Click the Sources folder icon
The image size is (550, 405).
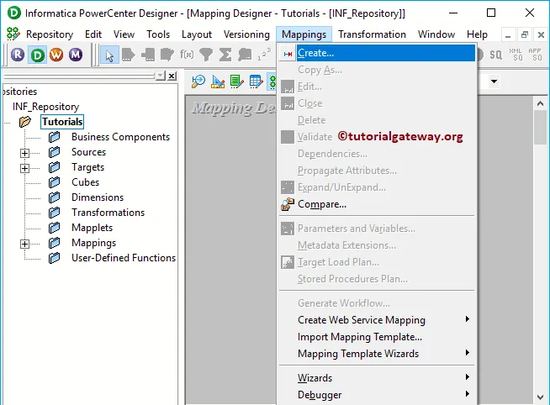point(54,152)
